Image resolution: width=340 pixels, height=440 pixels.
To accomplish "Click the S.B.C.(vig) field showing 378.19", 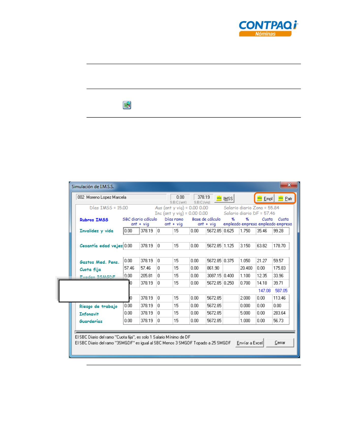I will point(204,197).
